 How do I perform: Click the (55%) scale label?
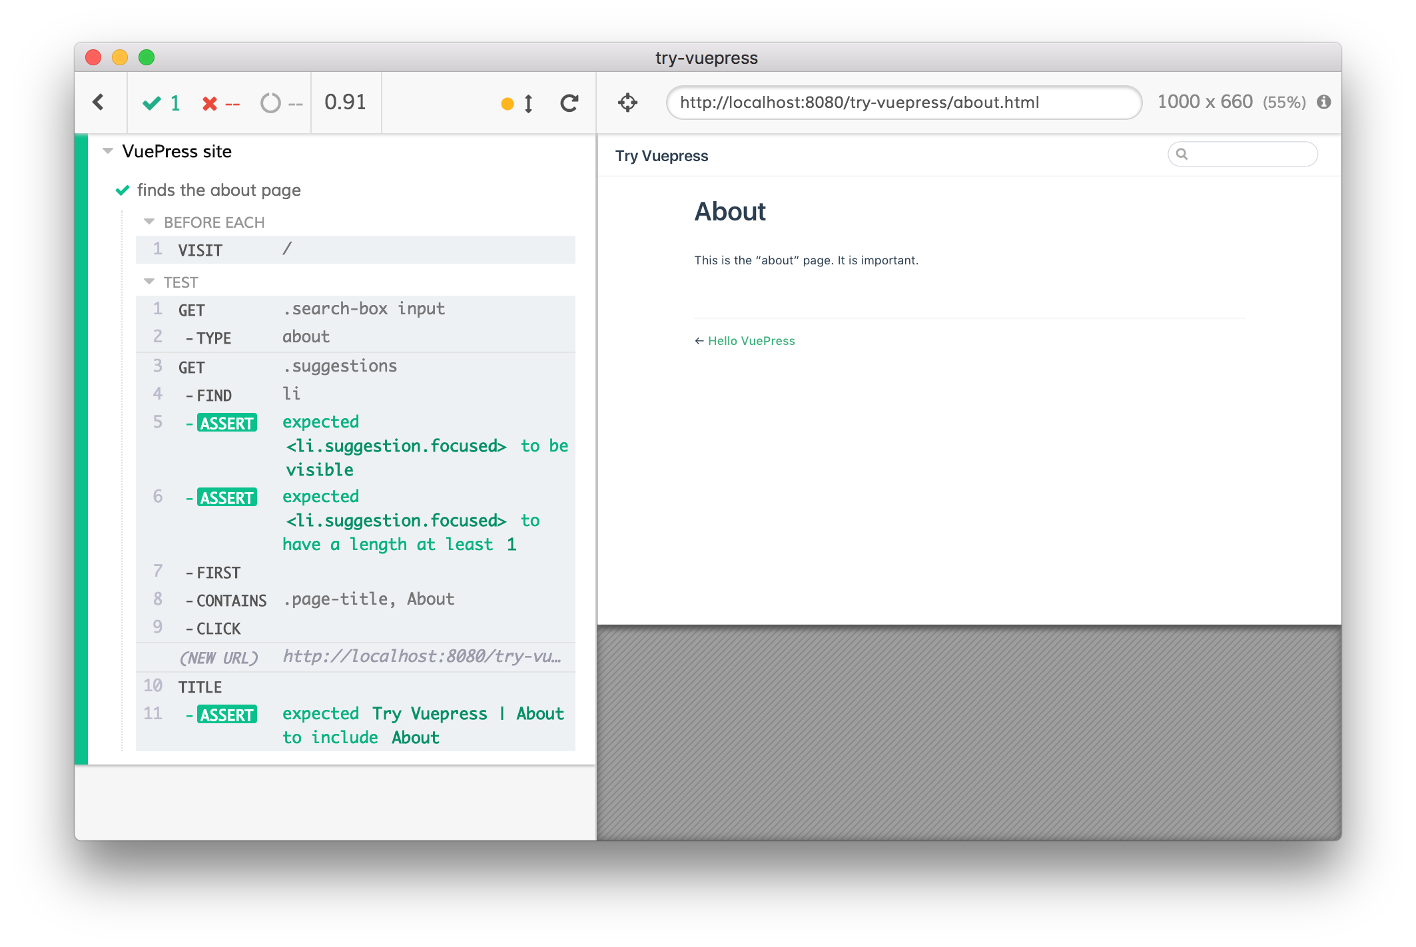1285,103
